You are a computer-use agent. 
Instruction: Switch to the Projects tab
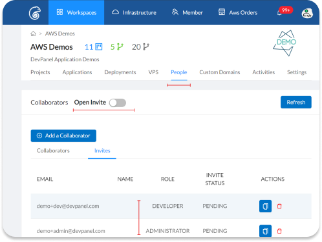40,72
